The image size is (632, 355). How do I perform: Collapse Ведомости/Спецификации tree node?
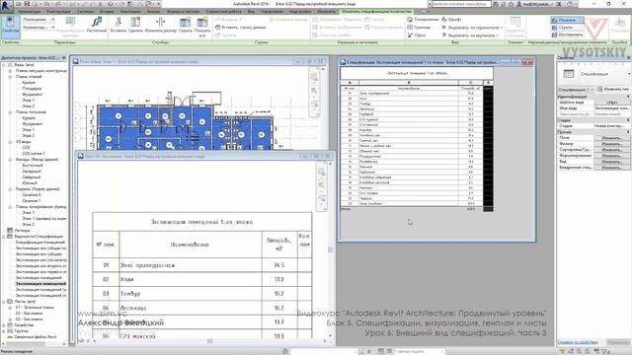(4, 237)
